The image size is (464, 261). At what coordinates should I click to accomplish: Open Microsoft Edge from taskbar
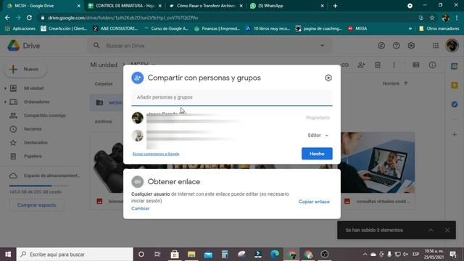275,254
